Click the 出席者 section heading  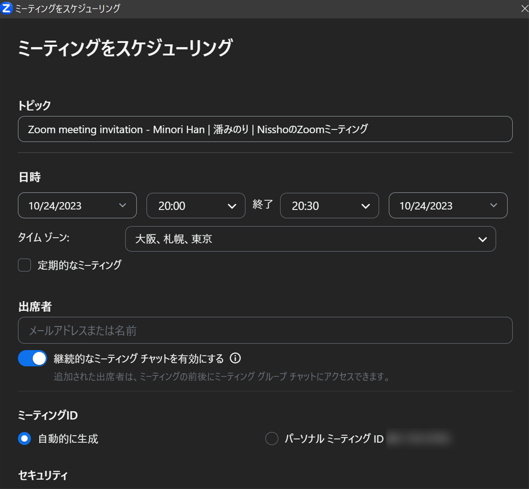tap(35, 306)
